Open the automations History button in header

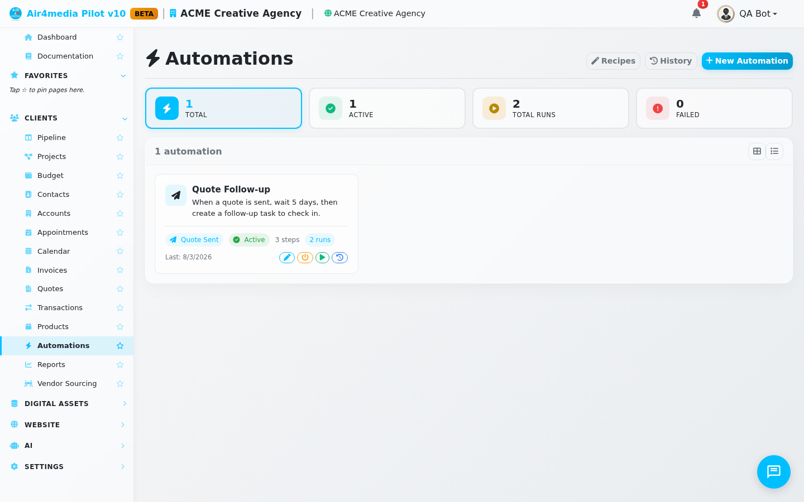tap(671, 61)
